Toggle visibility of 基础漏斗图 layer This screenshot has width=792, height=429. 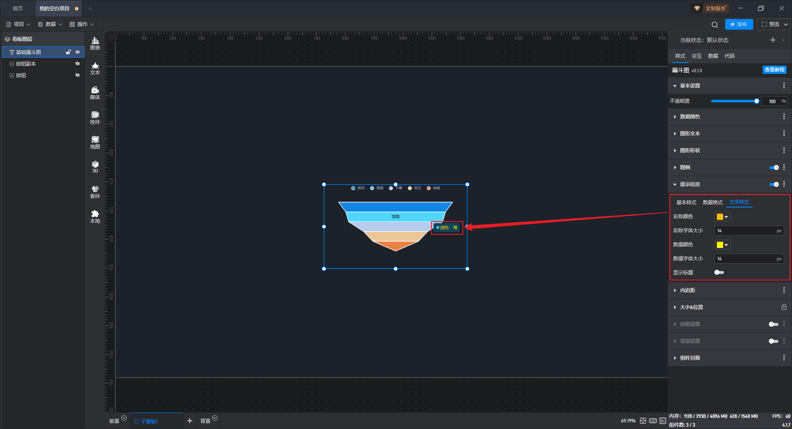[x=78, y=52]
